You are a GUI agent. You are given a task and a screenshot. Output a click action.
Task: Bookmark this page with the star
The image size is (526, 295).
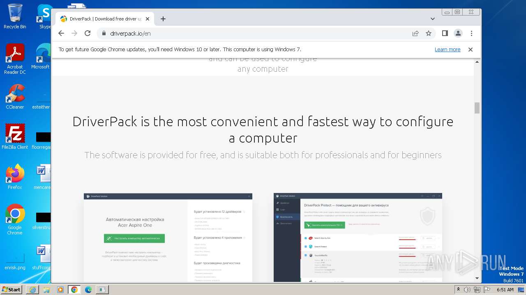429,34
